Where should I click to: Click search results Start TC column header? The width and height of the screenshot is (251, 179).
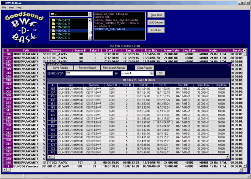point(143,85)
